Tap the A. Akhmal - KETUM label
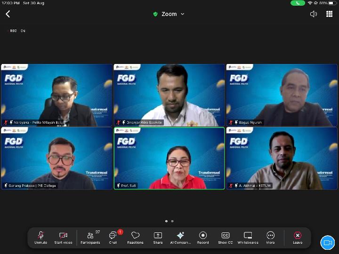This screenshot has width=339, height=254. [255, 185]
